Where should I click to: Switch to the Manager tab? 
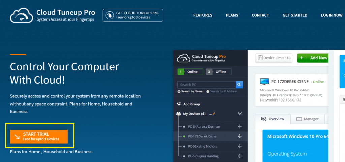(308, 119)
